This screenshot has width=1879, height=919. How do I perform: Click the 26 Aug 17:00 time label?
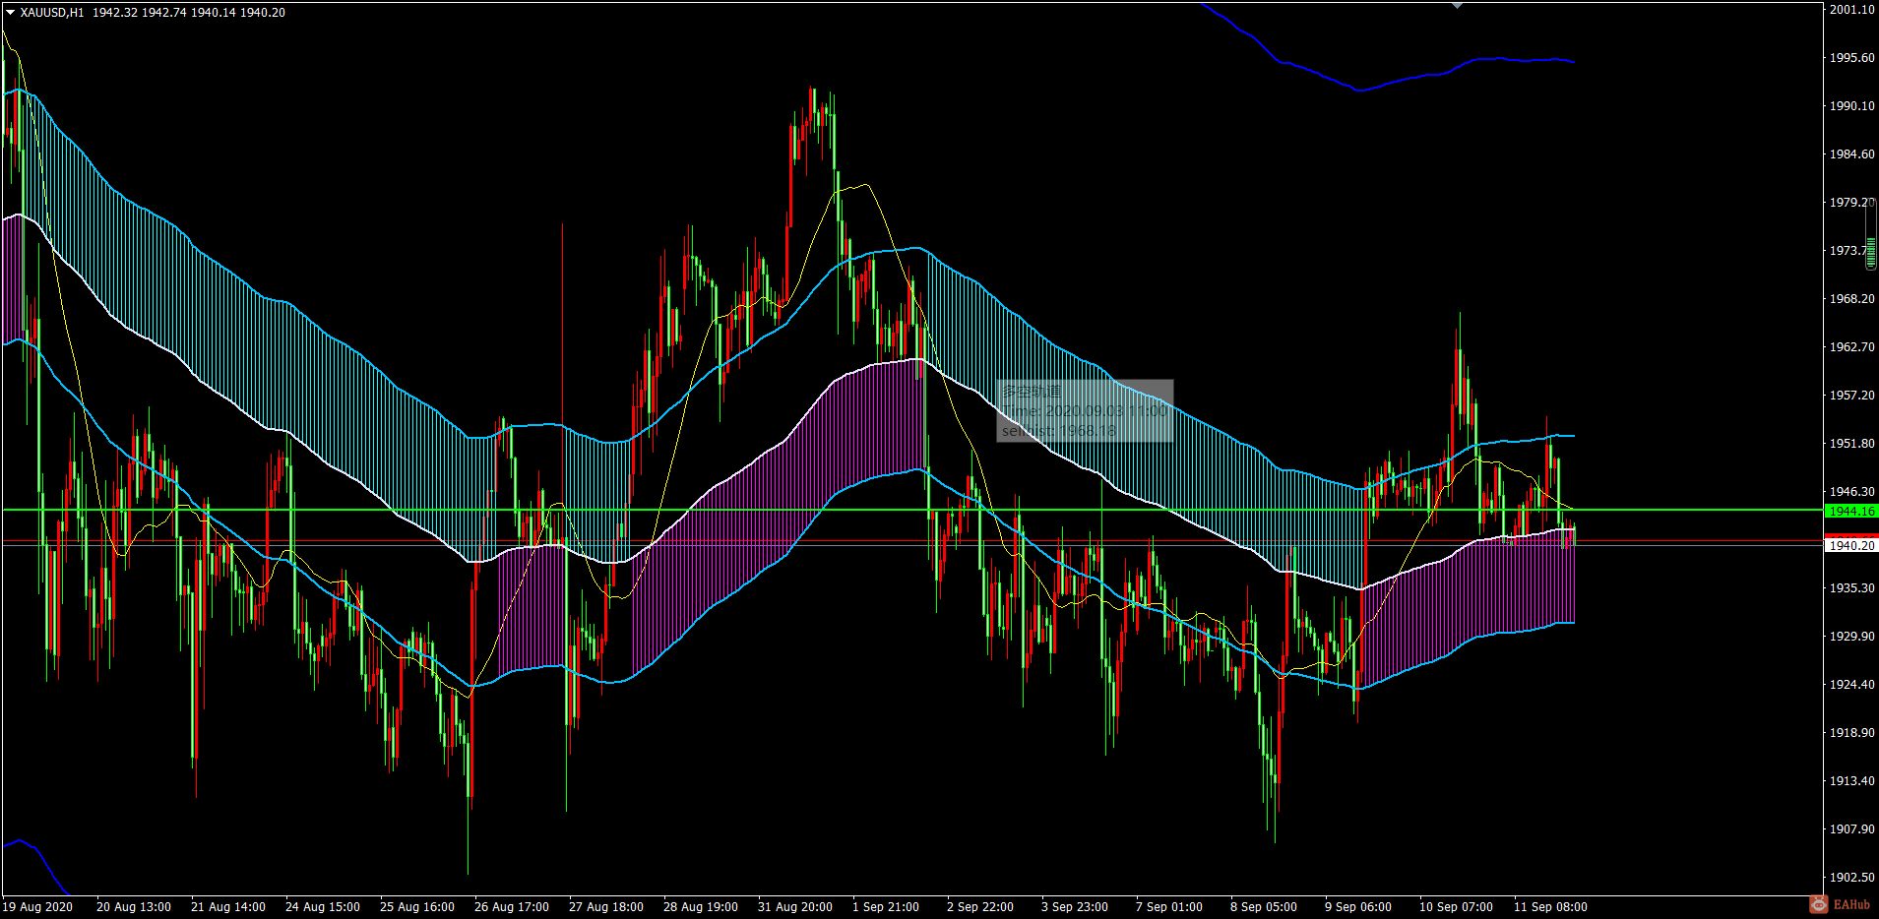[x=512, y=907]
